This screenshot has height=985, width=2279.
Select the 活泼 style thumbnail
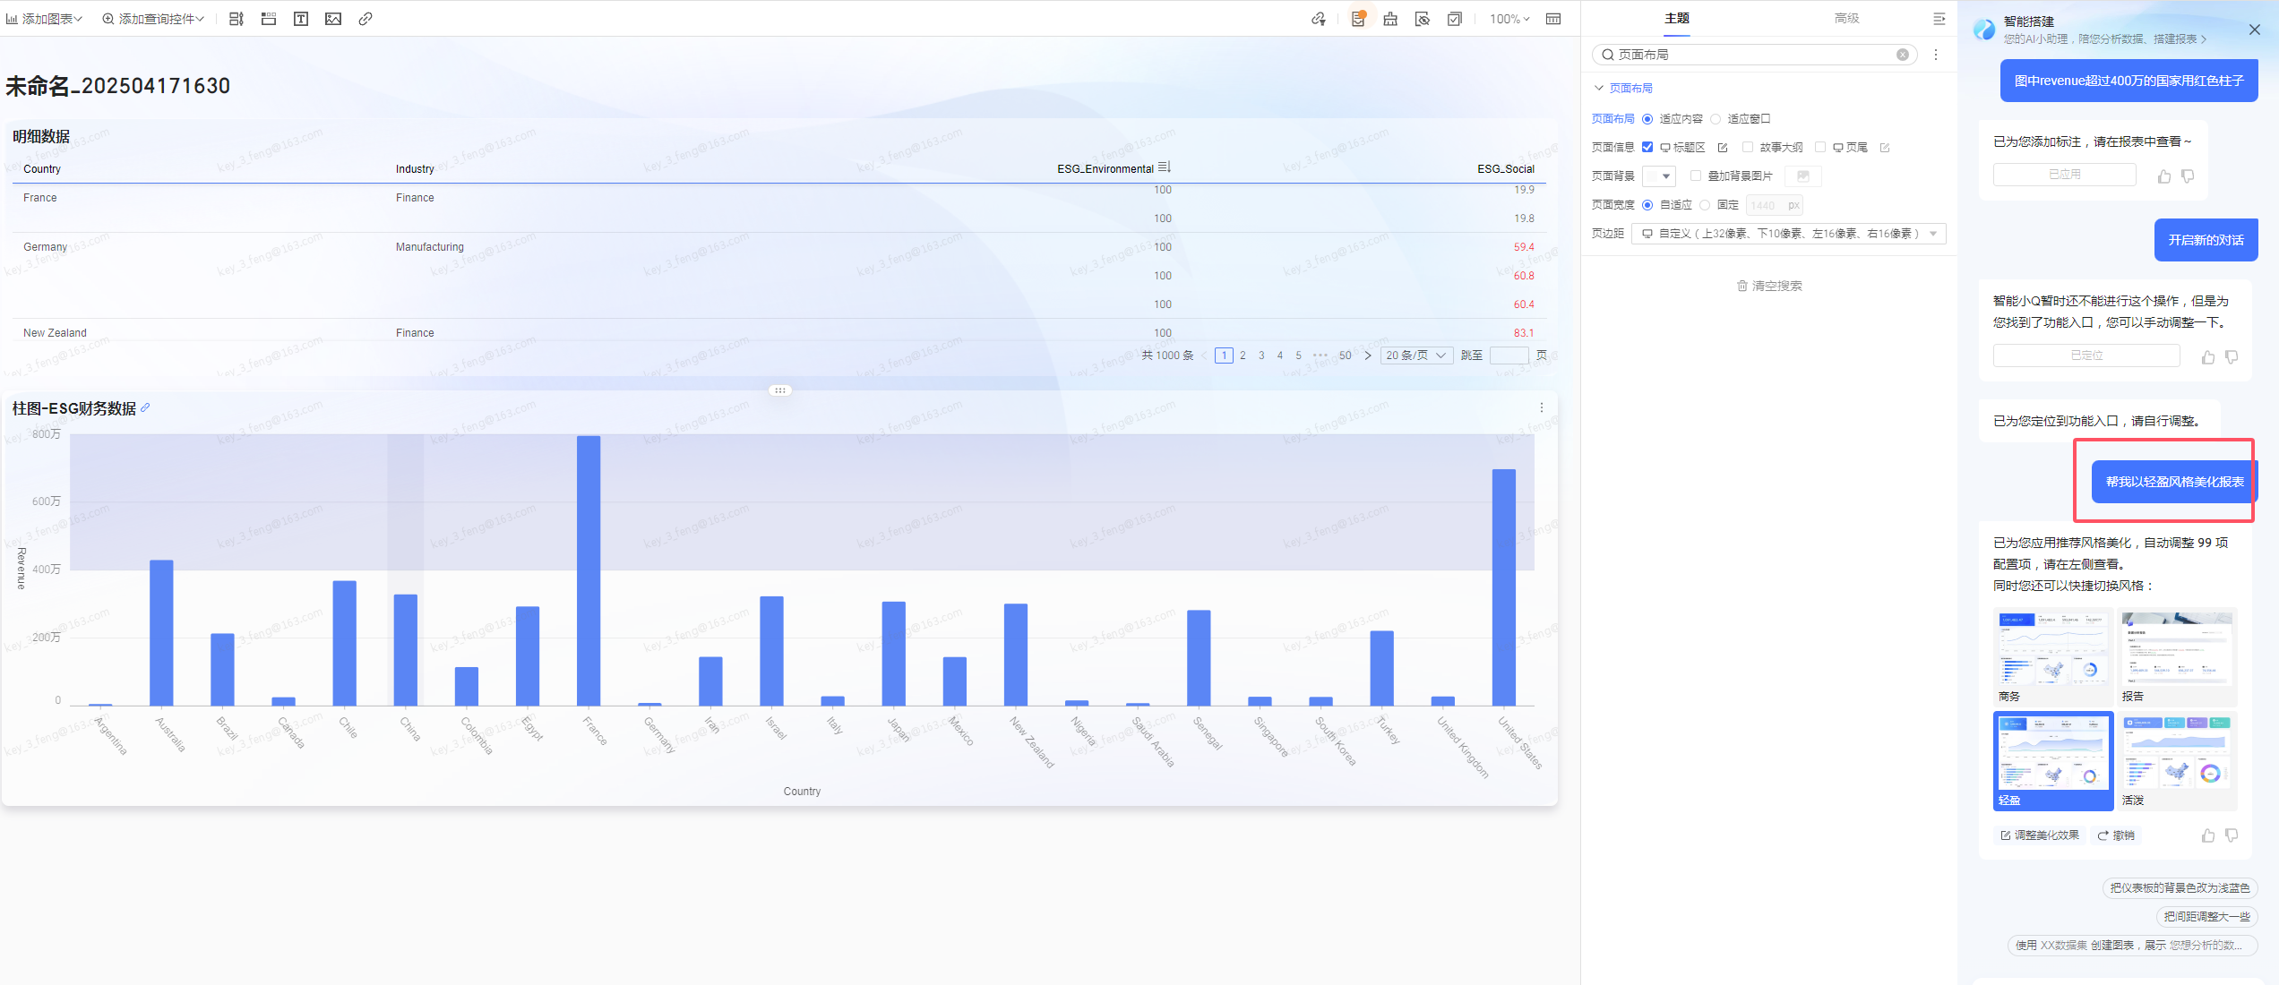[2178, 760]
